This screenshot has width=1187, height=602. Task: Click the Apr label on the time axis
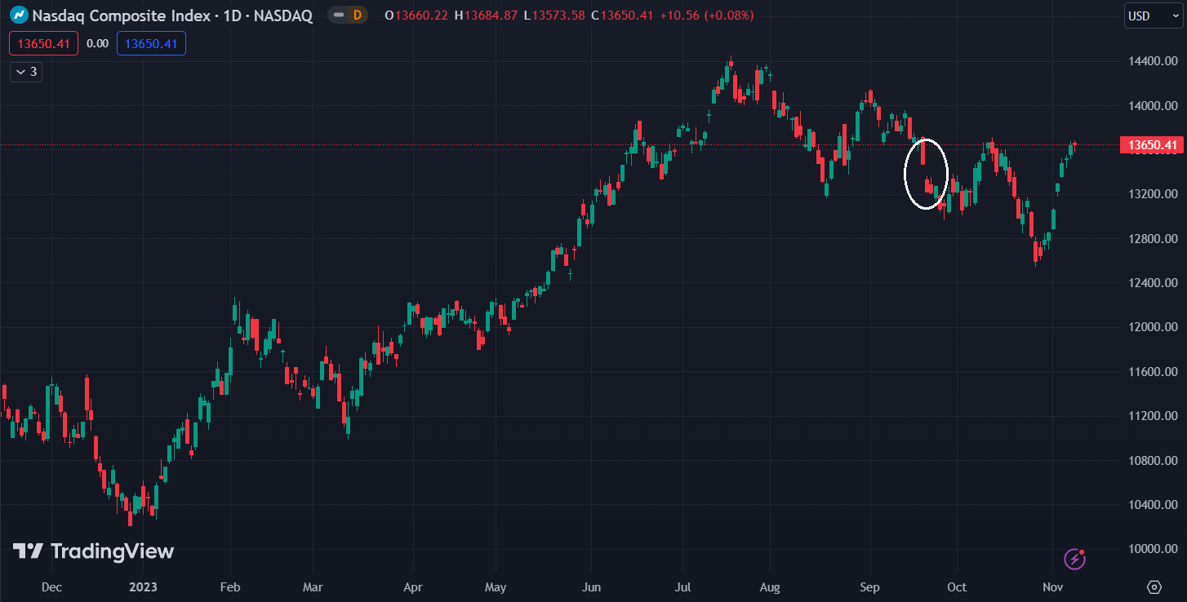click(x=413, y=587)
